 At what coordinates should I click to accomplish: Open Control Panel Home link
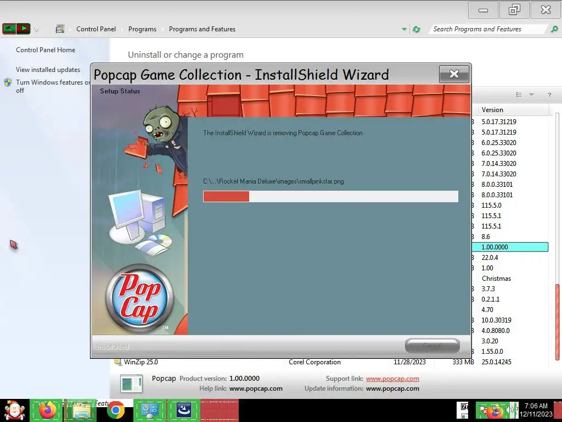click(46, 50)
